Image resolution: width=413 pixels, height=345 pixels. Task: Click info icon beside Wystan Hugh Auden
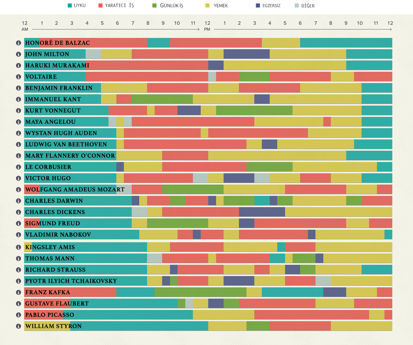(x=19, y=133)
